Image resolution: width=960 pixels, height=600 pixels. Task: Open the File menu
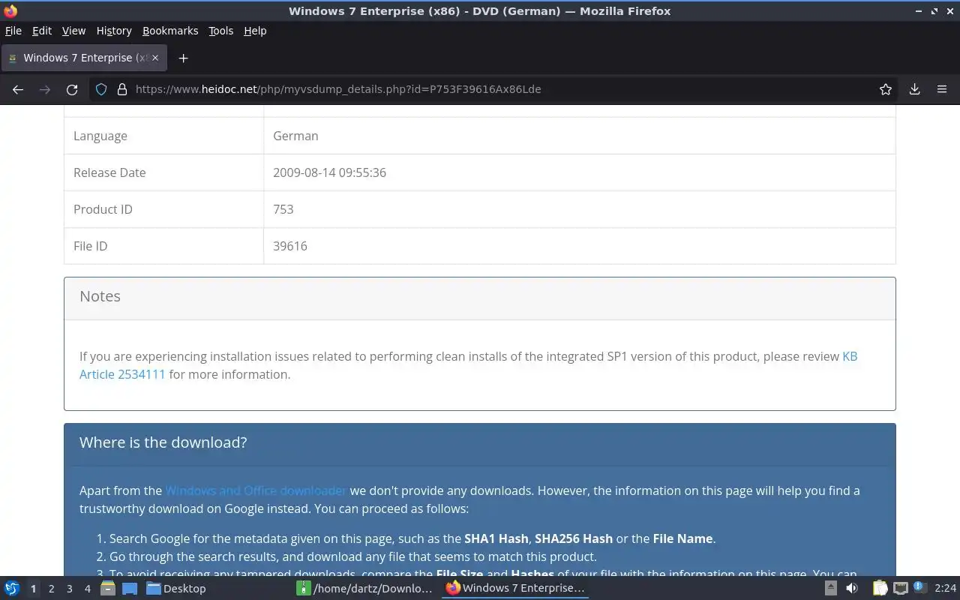click(x=13, y=31)
